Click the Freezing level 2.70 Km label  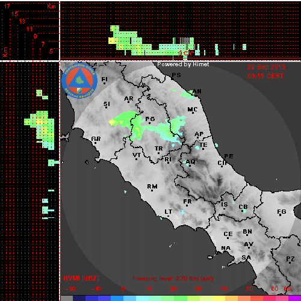[173, 279]
